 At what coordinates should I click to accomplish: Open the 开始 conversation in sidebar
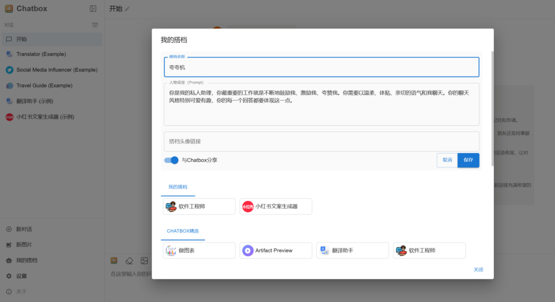(x=52, y=39)
